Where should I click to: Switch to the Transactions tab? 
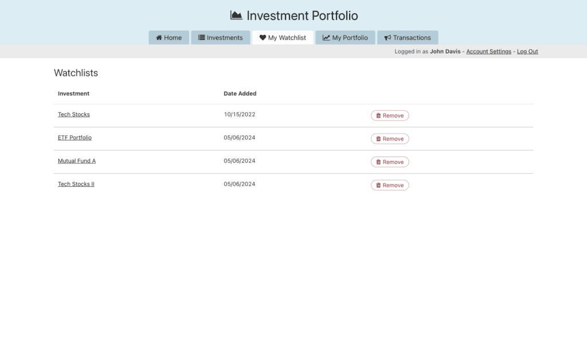point(408,38)
